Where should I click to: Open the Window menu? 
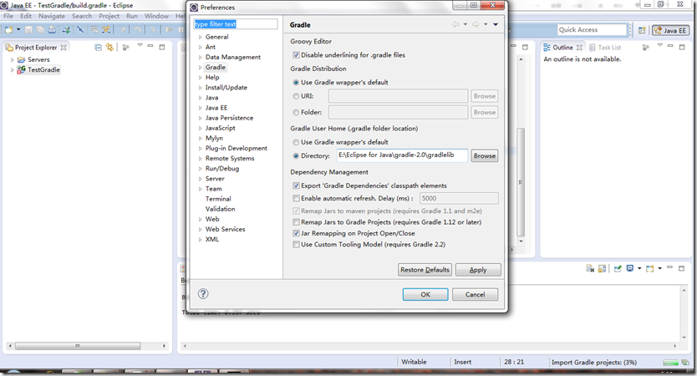click(156, 16)
